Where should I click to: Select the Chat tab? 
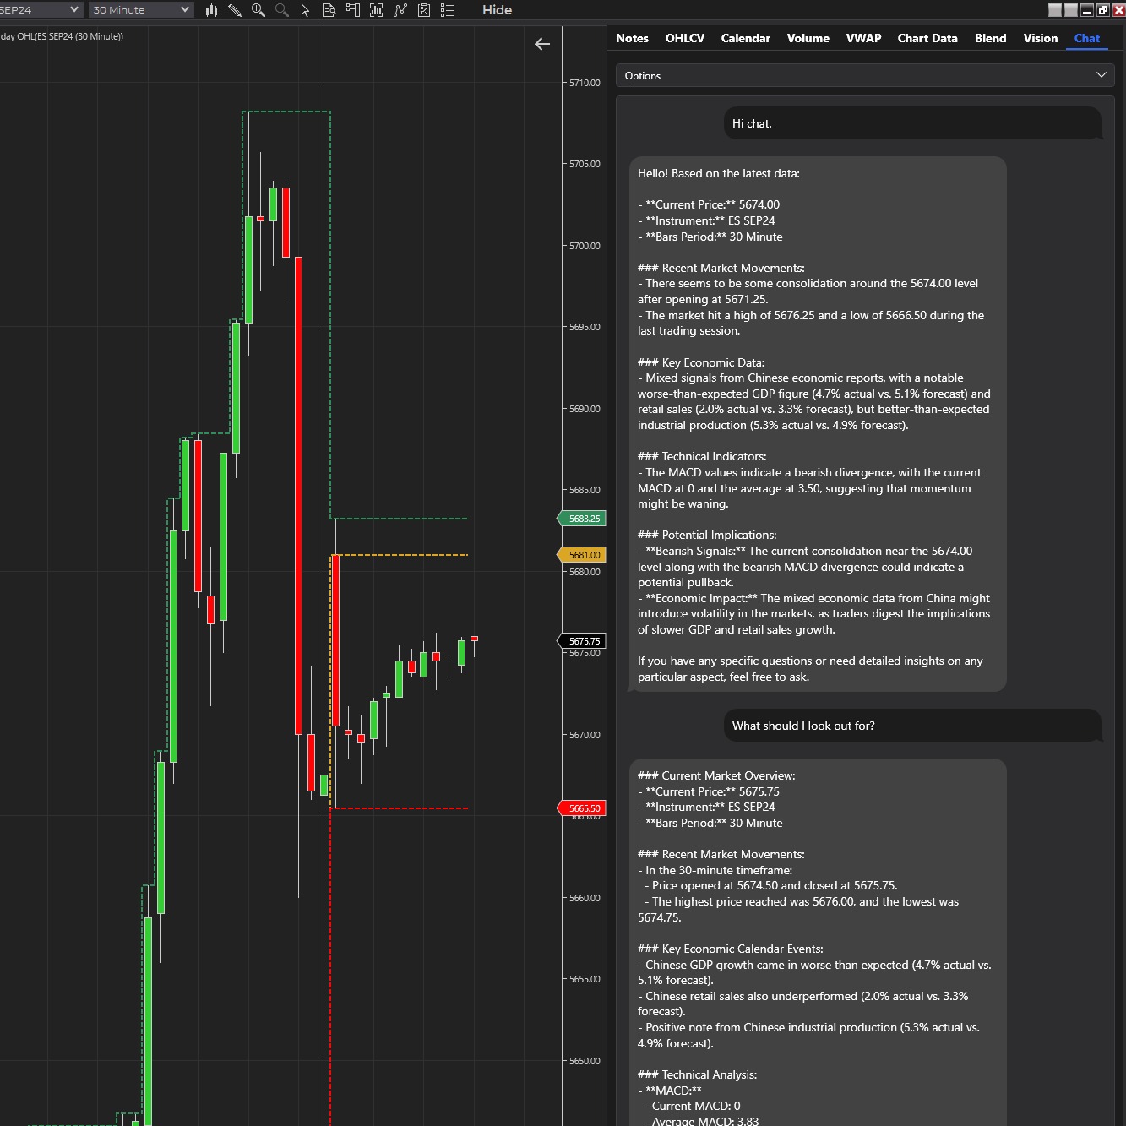(x=1087, y=38)
